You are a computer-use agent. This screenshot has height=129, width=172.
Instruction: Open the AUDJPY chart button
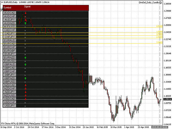[10, 20]
